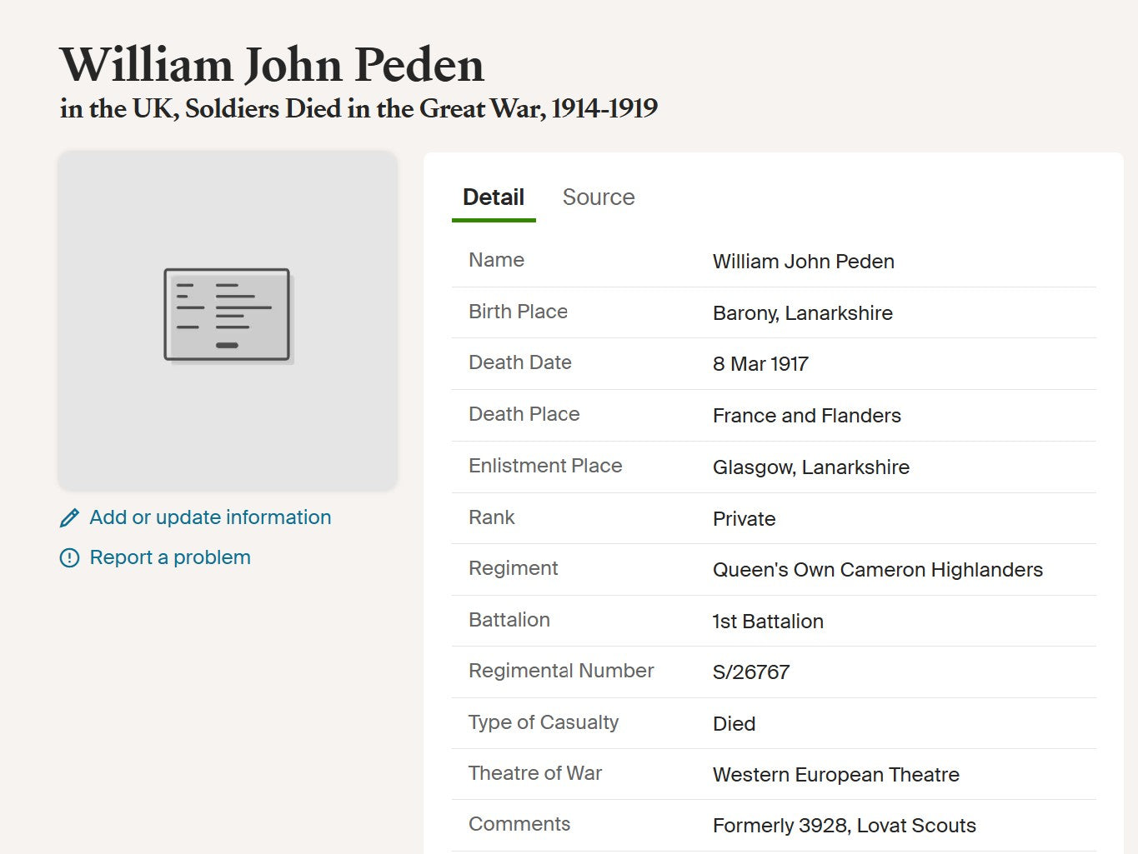This screenshot has width=1138, height=854.
Task: Click the Death Place value France and Flanders
Action: click(x=806, y=416)
